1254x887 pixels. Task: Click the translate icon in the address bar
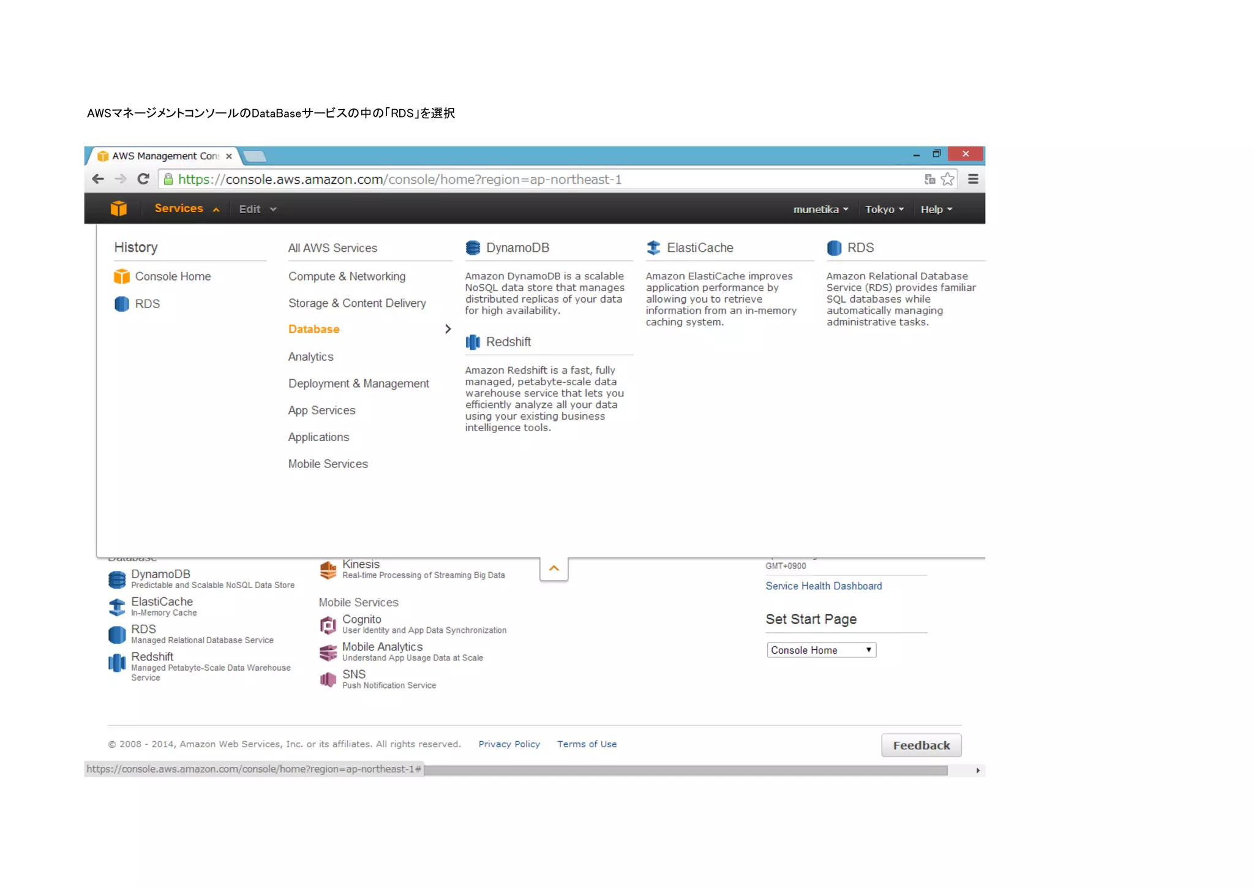929,179
